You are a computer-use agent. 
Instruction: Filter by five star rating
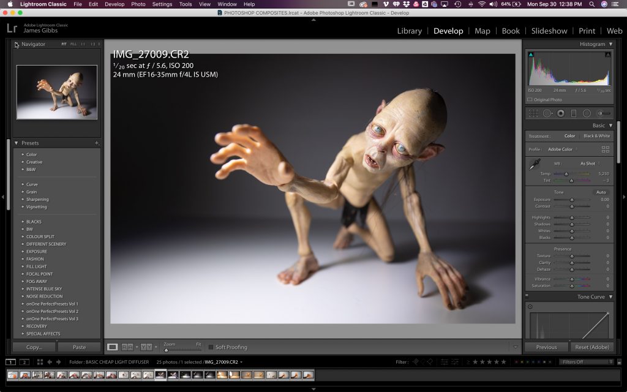pos(503,362)
